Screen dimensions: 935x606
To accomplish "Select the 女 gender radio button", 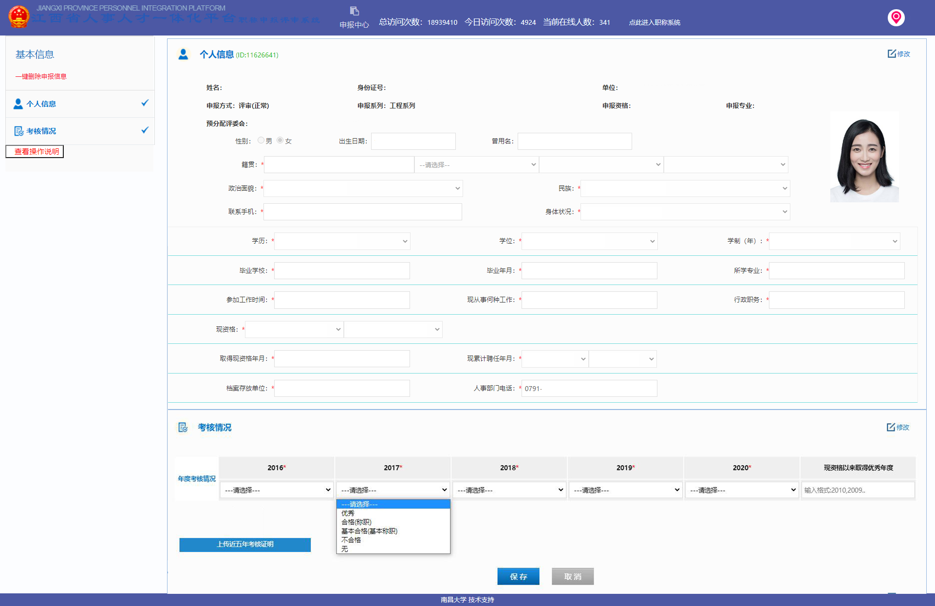I will pos(280,141).
